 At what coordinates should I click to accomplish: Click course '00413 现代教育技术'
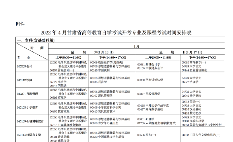click(x=103, y=111)
